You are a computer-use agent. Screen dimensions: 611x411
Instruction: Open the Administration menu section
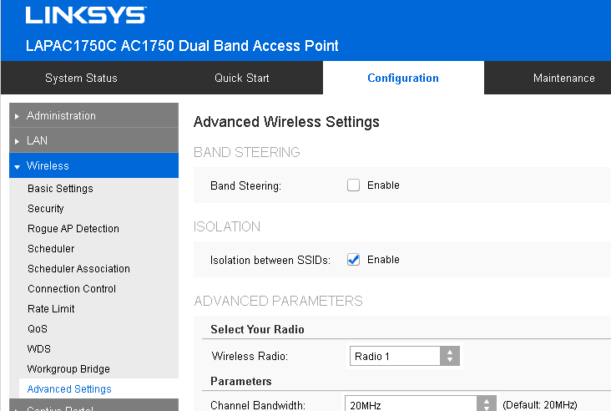(94, 115)
